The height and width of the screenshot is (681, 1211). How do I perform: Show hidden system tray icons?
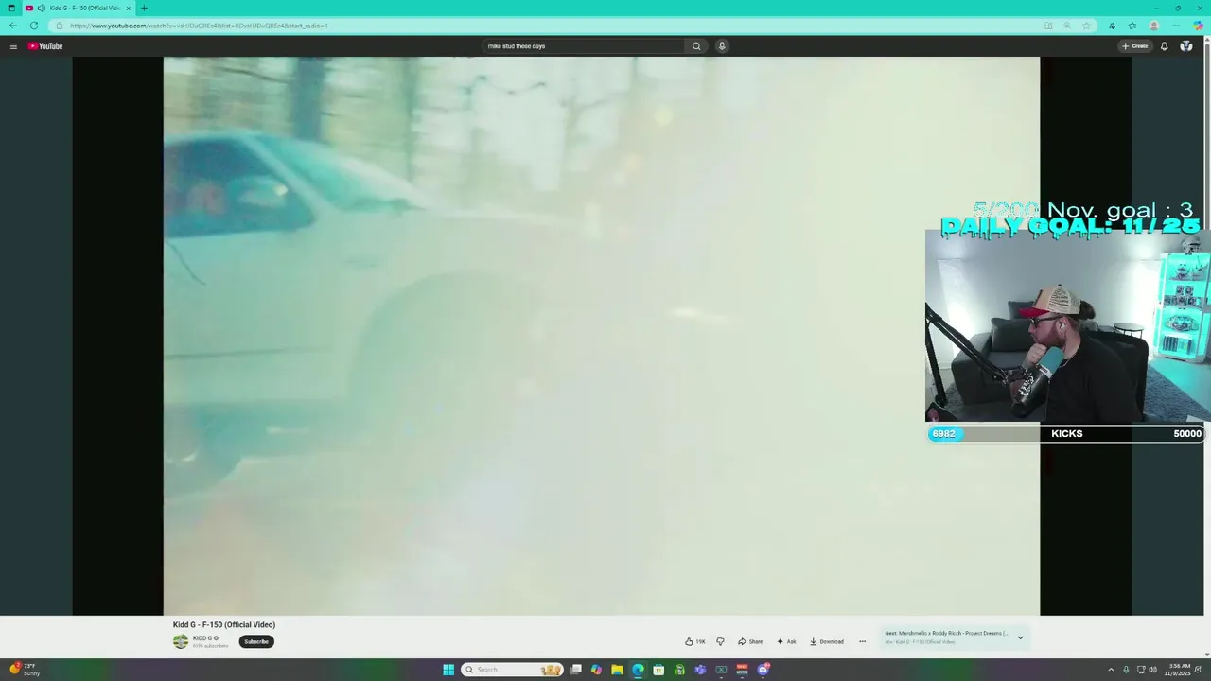coord(1111,670)
